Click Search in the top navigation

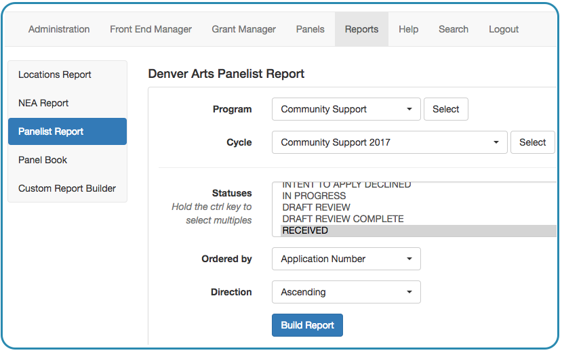454,29
